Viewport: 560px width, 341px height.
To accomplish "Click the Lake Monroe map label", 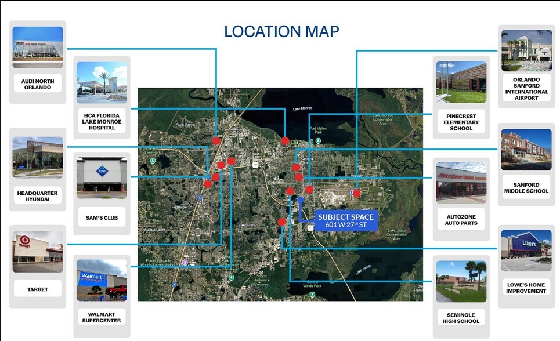I will pos(302,108).
